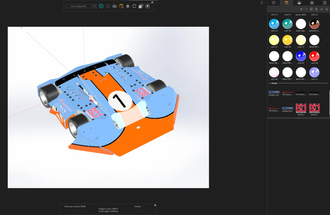Click the configuration list menu button
The height and width of the screenshot is (215, 330).
(x=95, y=6)
